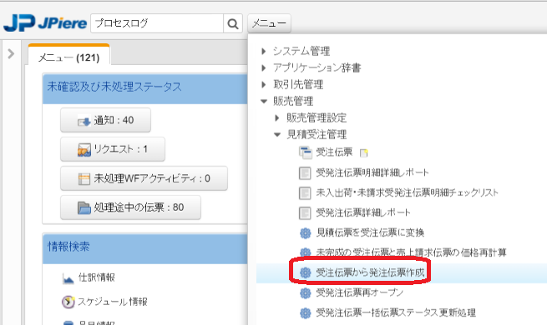Expand the アプリケーション辞書 tree node
This screenshot has width=547, height=325.
[x=264, y=67]
